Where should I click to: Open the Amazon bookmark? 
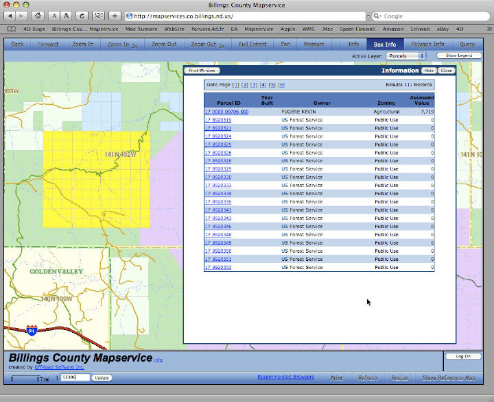tap(393, 29)
